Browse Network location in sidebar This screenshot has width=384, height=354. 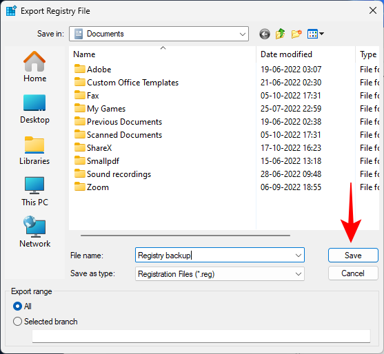[34, 232]
